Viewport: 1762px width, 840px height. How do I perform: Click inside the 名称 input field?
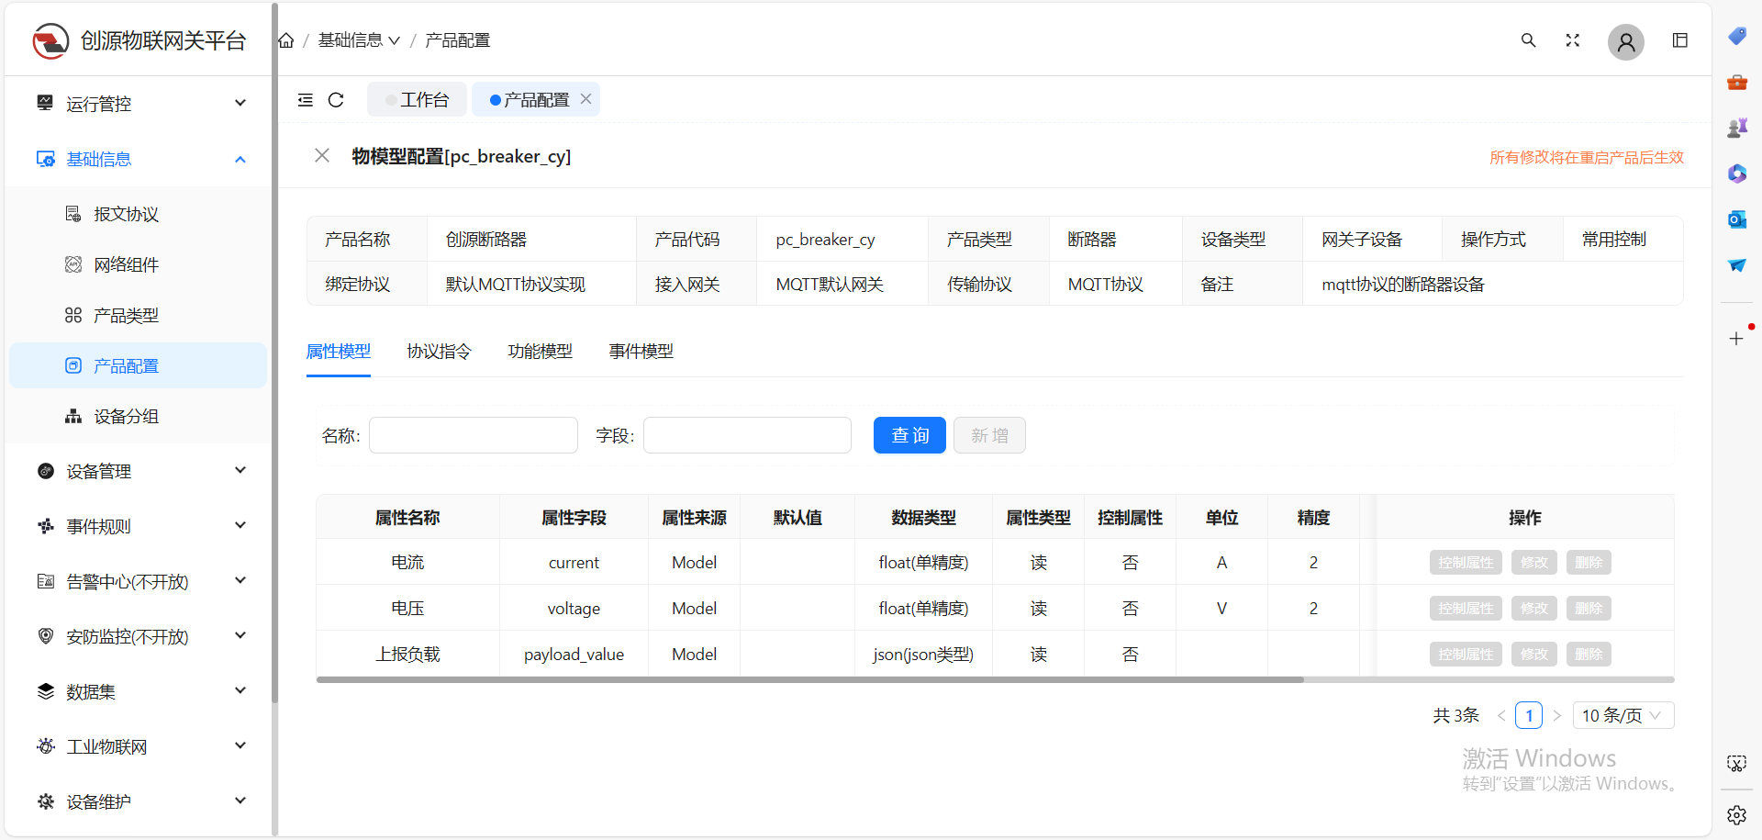[473, 435]
